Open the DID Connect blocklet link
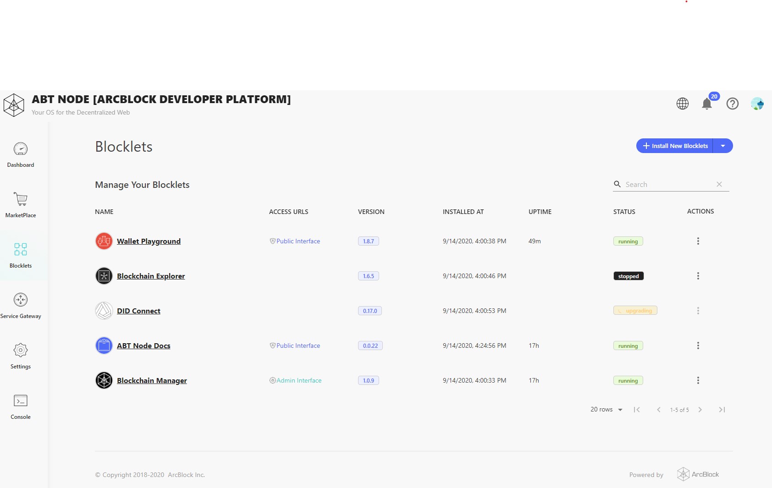The height and width of the screenshot is (488, 772). pos(138,311)
